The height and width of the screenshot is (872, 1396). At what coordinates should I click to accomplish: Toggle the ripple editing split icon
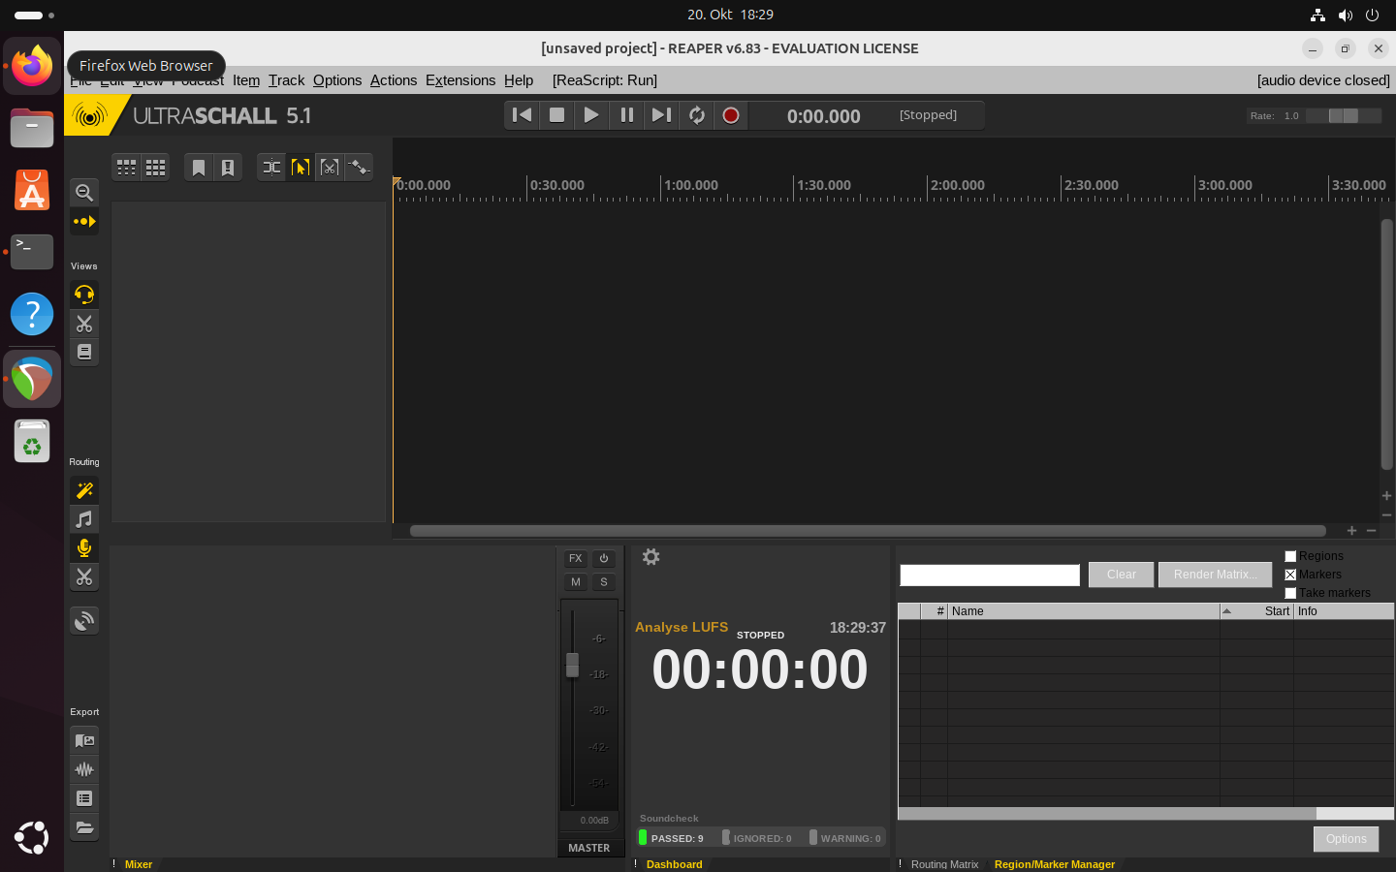tap(271, 168)
